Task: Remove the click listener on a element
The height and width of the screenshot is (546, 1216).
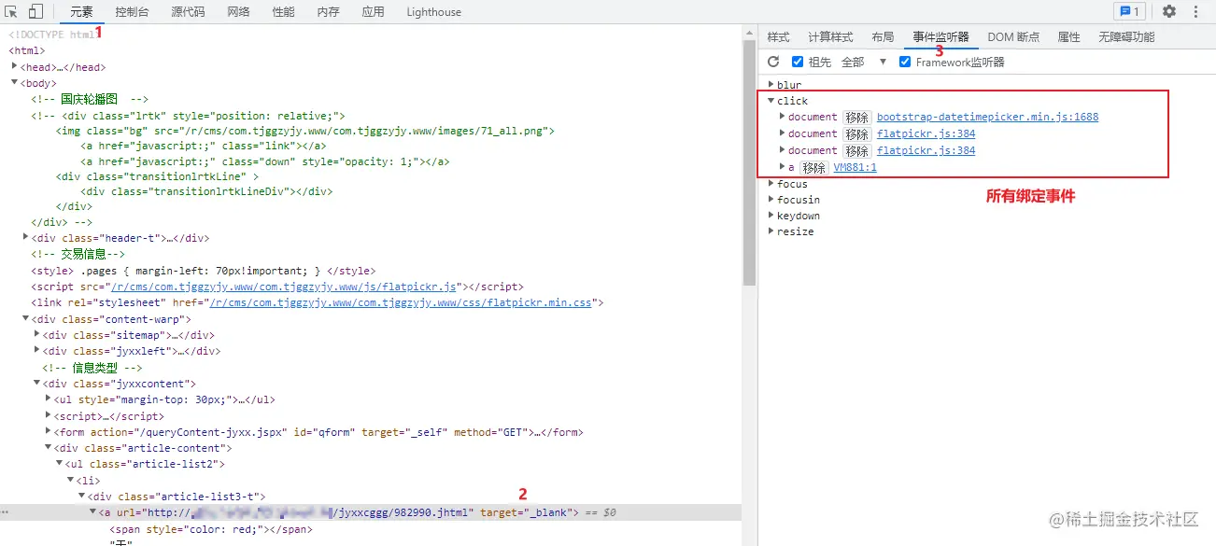Action: 813,168
